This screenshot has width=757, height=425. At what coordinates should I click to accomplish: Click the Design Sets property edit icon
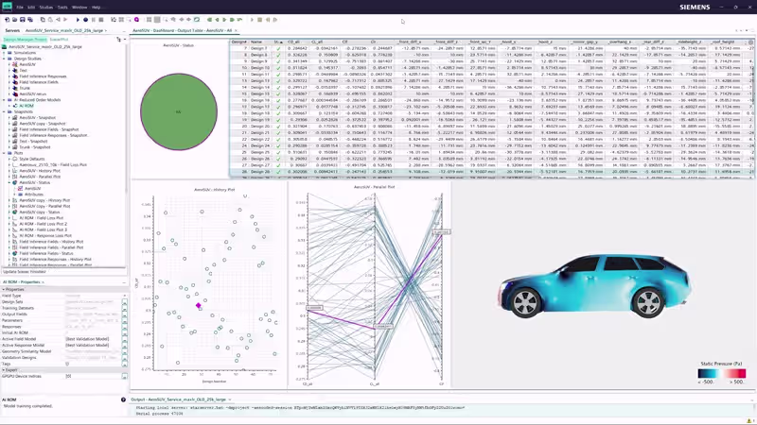coord(125,302)
